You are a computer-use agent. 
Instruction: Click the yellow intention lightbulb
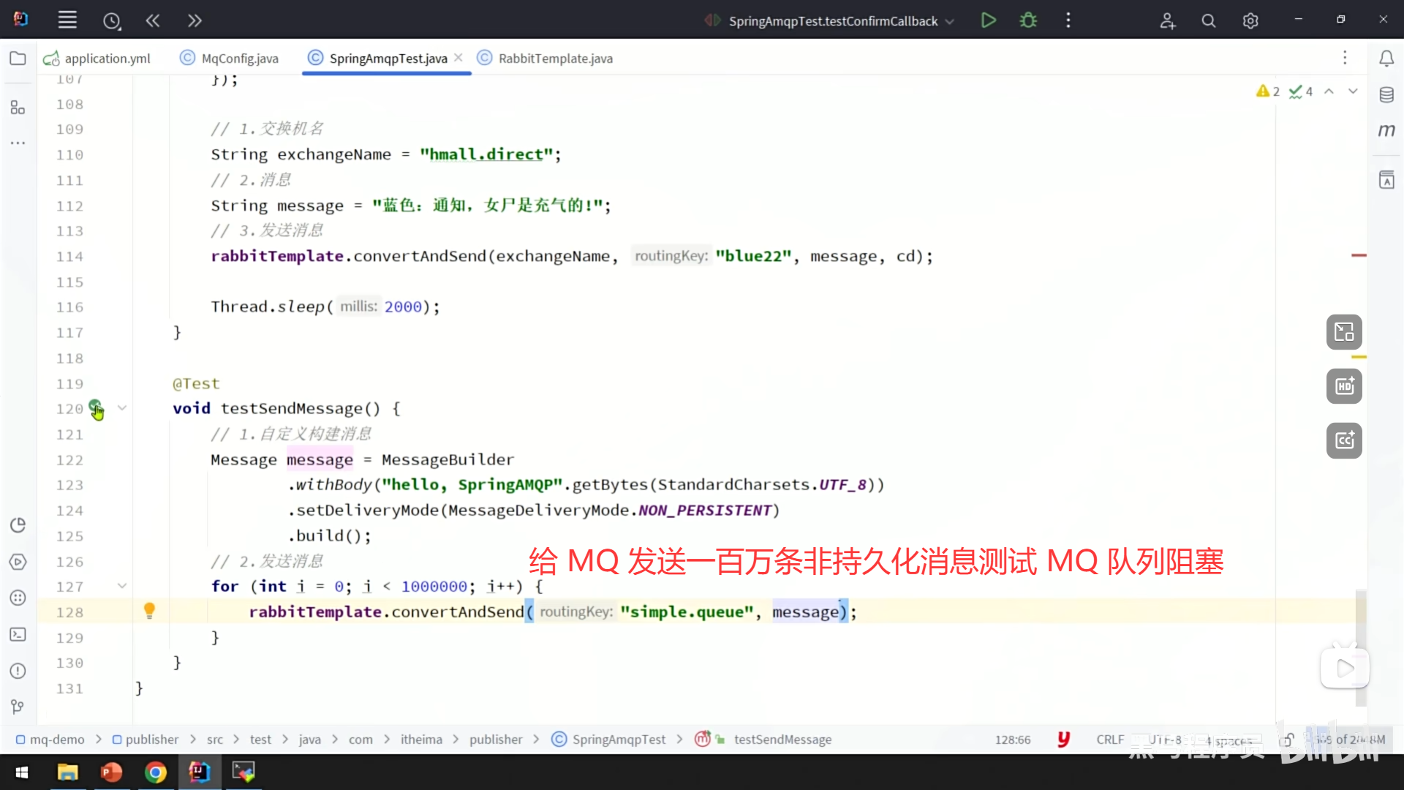click(x=149, y=611)
